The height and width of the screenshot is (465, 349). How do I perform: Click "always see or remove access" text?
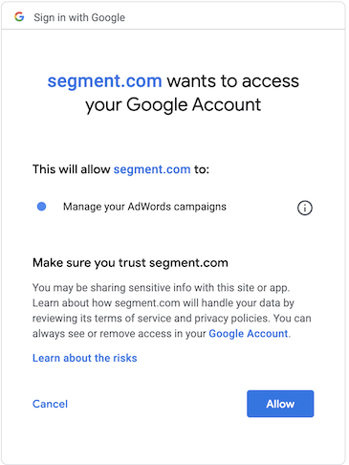(x=102, y=334)
